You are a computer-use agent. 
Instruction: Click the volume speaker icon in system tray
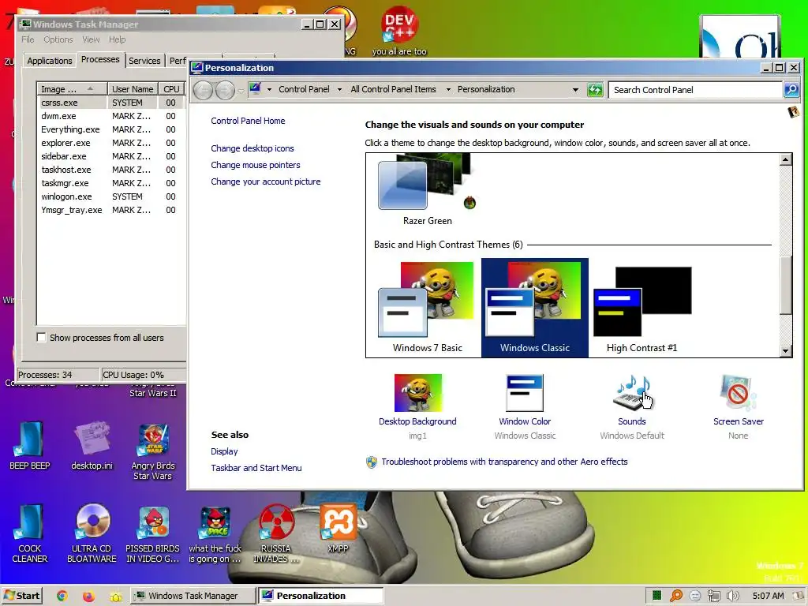click(x=732, y=596)
